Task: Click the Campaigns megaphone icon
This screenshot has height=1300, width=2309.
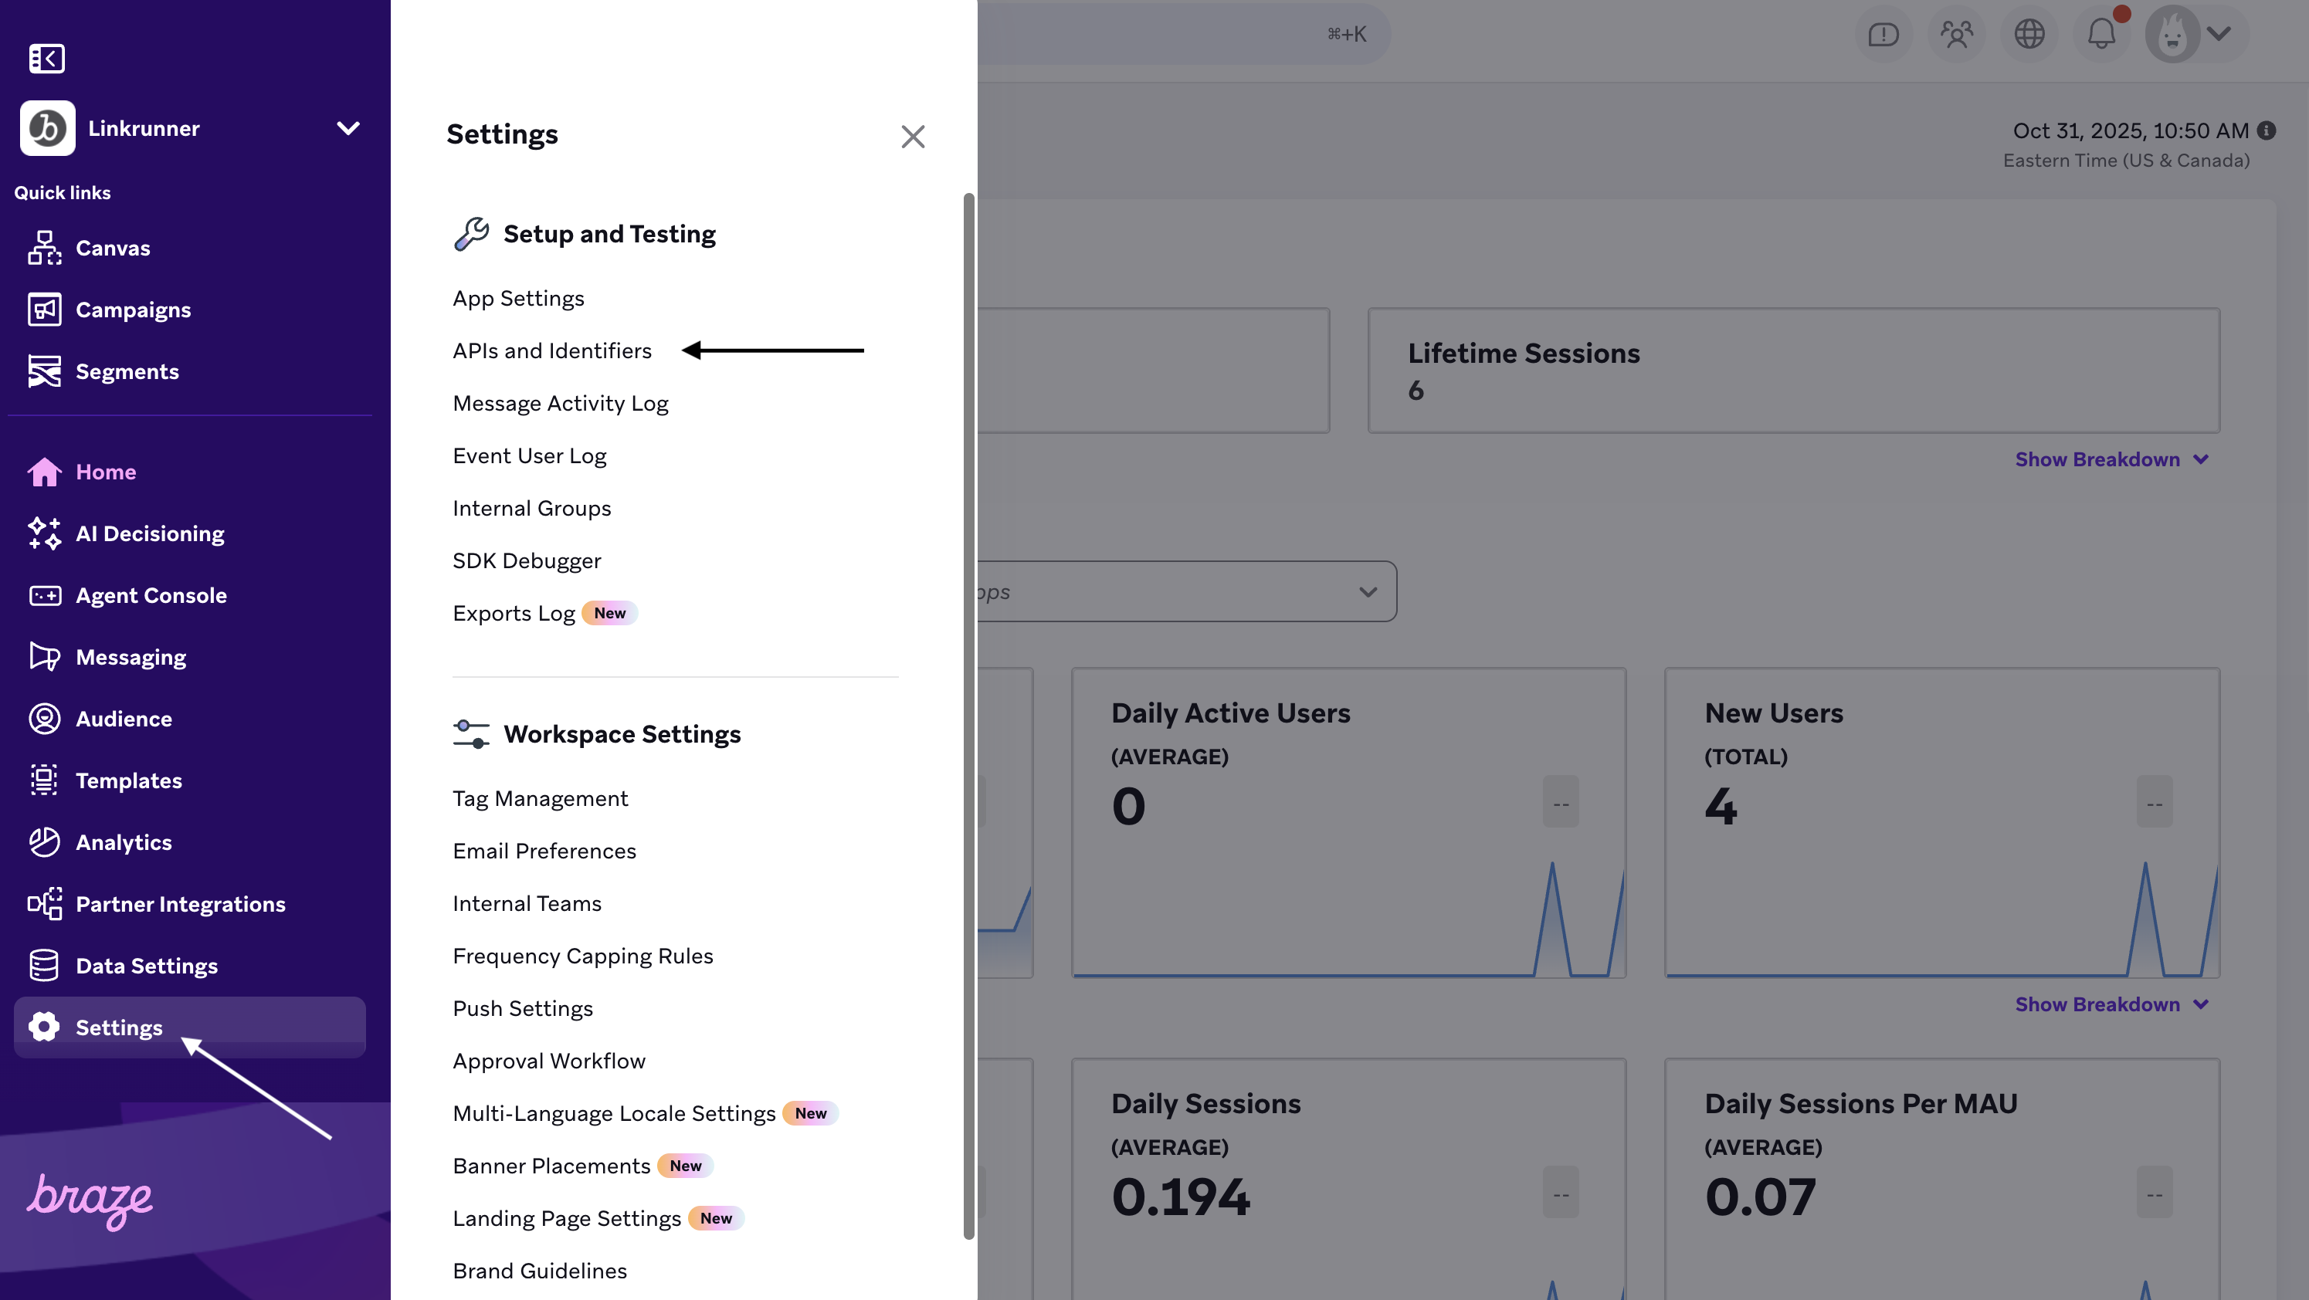Action: (44, 310)
